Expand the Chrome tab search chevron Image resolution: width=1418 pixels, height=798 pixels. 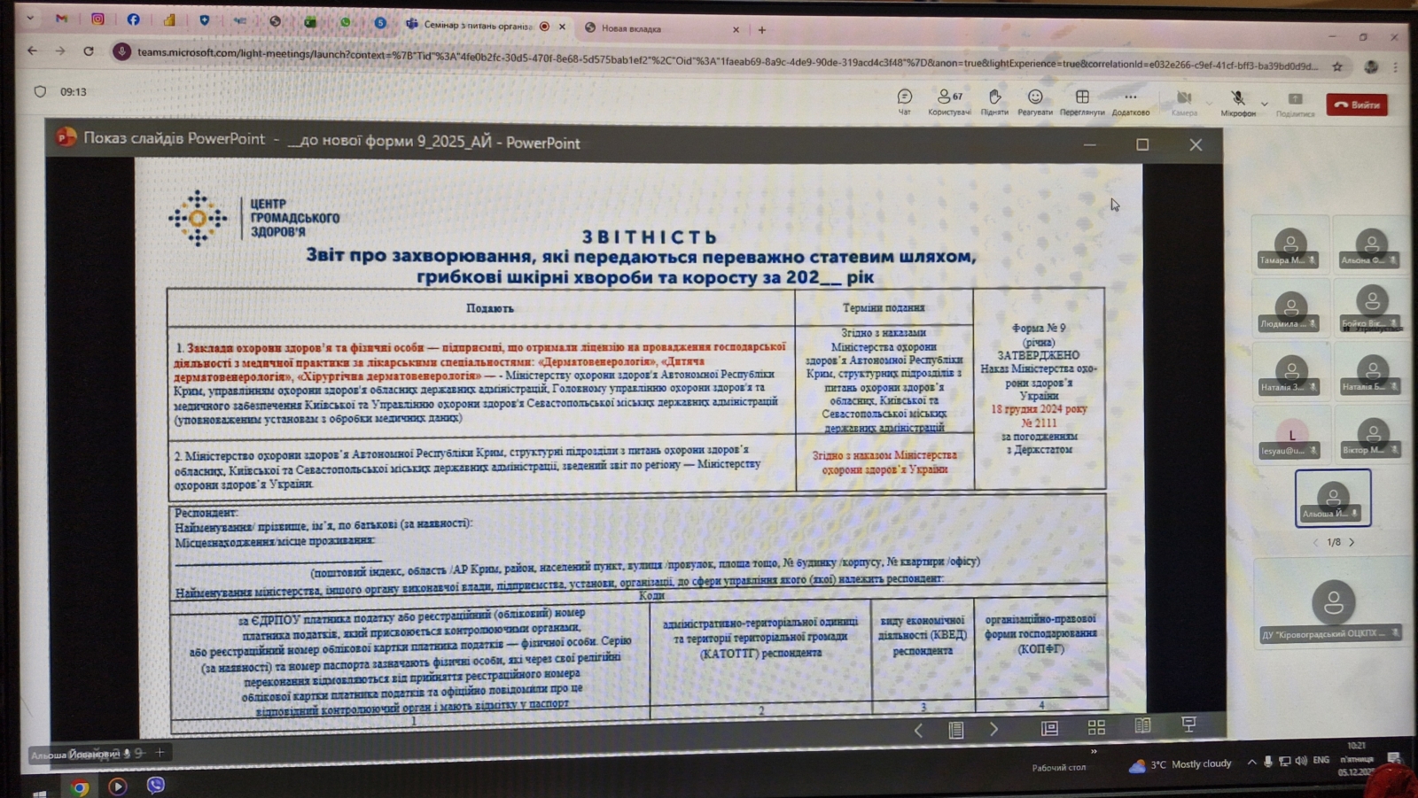tap(30, 17)
